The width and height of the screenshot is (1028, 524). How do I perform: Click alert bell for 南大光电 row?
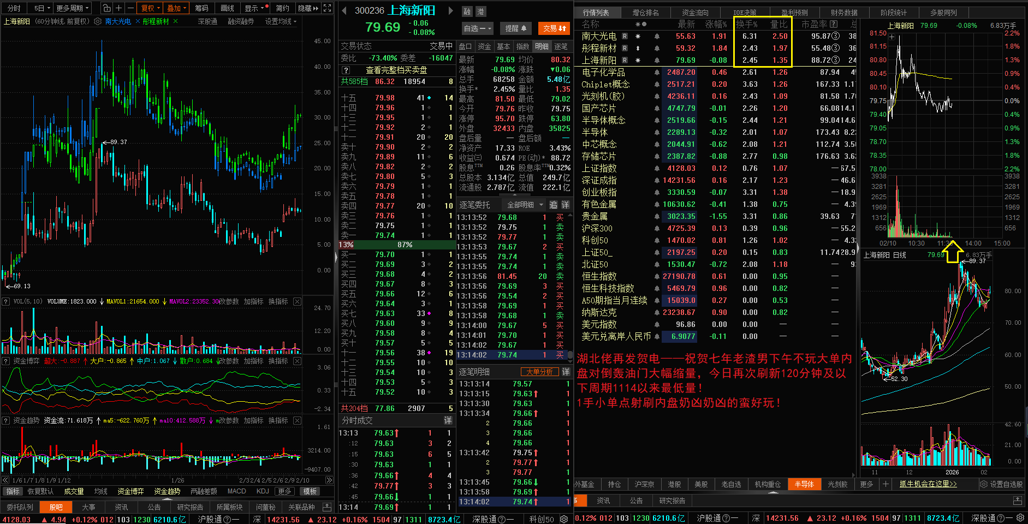click(x=657, y=37)
